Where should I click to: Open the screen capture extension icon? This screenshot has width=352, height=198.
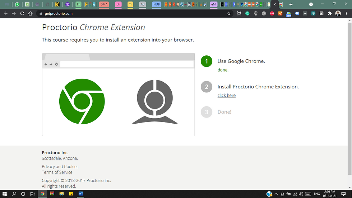tap(239, 13)
